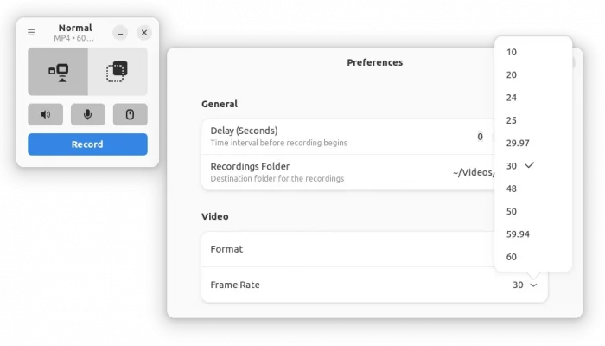The width and height of the screenshot is (605, 346).
Task: Pick 48 fps from list
Action: pos(513,189)
